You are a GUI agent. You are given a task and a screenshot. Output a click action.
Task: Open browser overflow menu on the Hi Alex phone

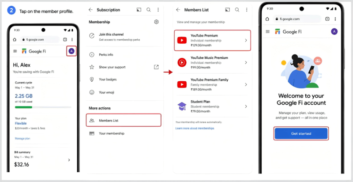(x=72, y=40)
